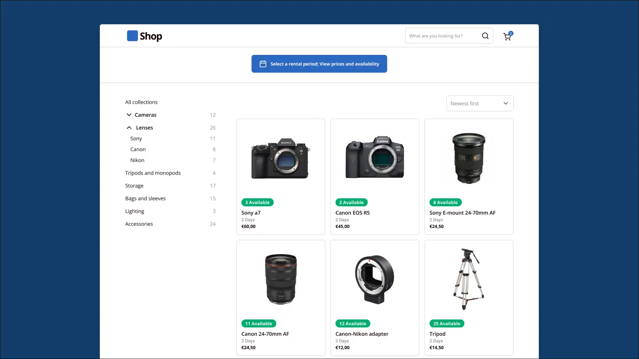This screenshot has width=639, height=359.
Task: Select the Sony lenses subcategory
Action: coord(136,139)
